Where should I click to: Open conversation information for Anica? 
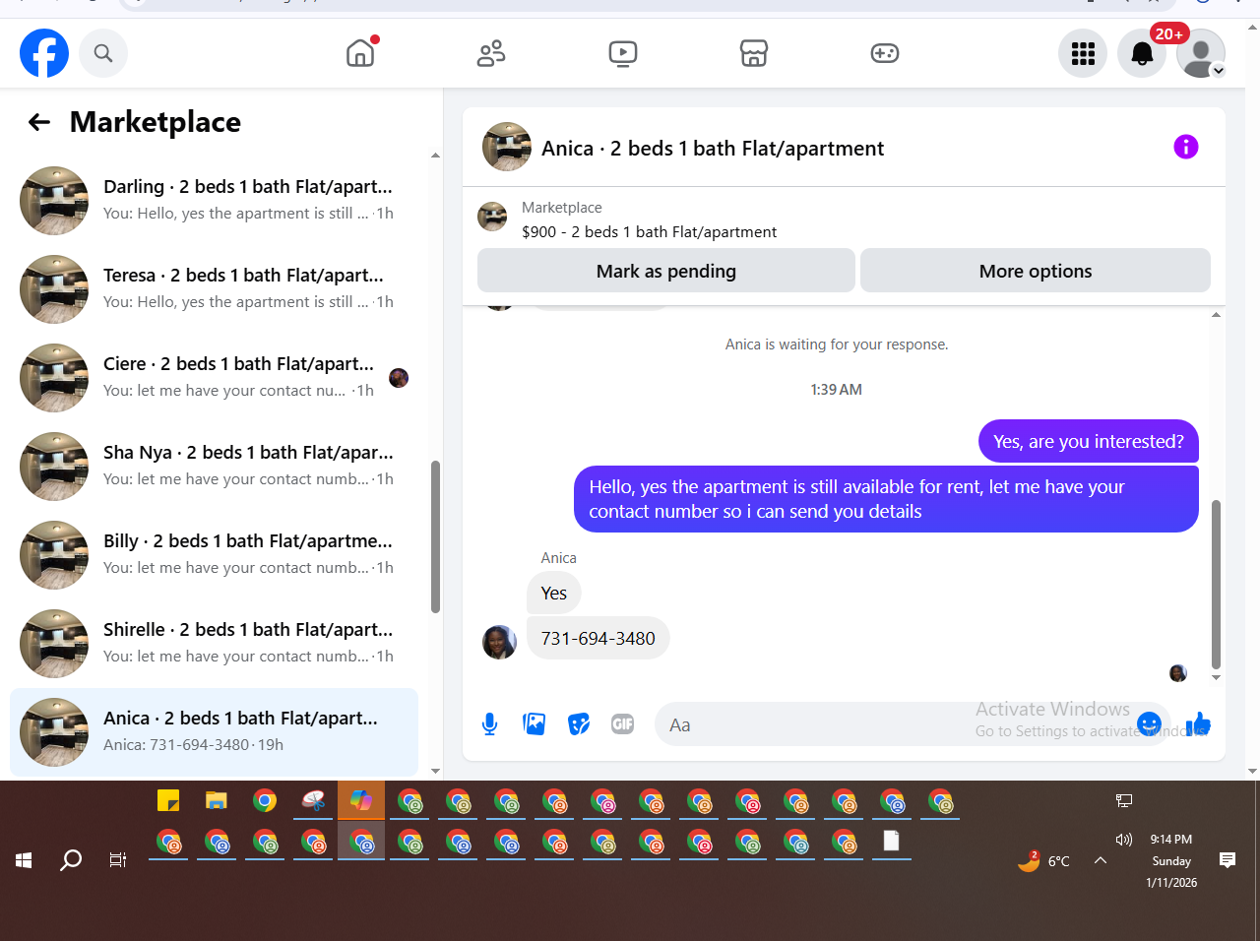coord(1186,147)
